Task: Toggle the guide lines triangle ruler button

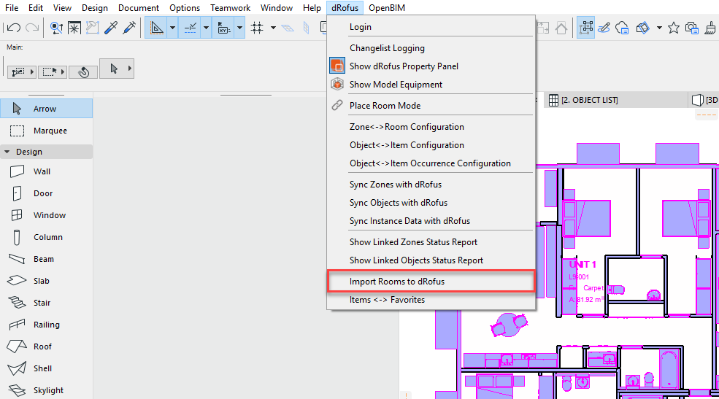Action: pyautogui.click(x=156, y=28)
